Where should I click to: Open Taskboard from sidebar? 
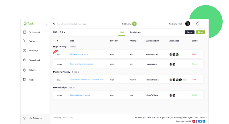tap(34, 32)
